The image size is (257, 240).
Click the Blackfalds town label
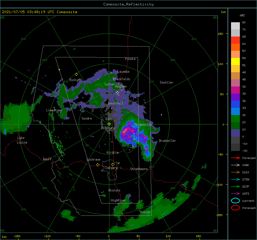pos(121,79)
